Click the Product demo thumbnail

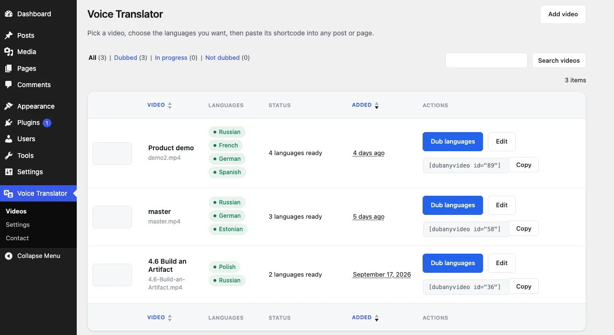112,153
